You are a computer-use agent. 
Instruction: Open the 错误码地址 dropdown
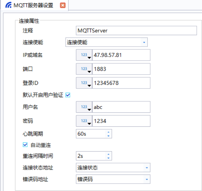[x=113, y=179]
